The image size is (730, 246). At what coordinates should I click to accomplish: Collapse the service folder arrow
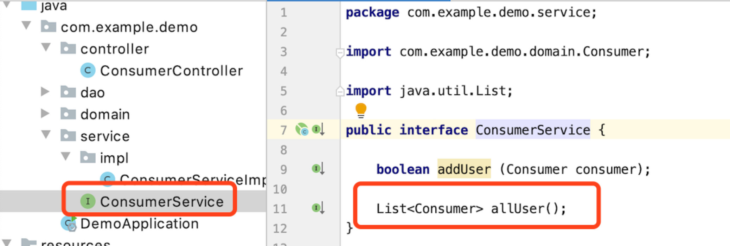[46, 135]
